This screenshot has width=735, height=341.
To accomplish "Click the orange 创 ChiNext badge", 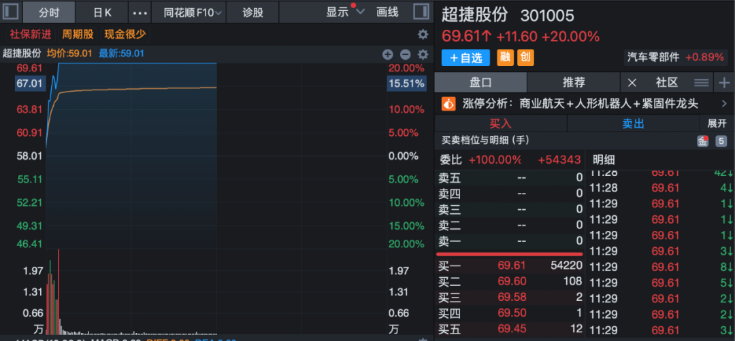I will pyautogui.click(x=525, y=58).
